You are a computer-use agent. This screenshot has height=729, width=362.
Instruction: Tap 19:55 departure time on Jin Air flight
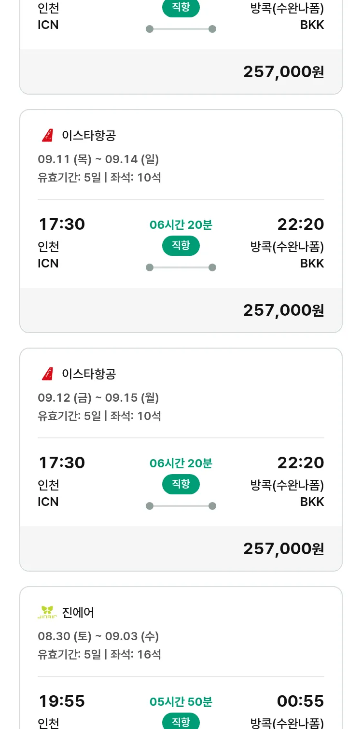tap(62, 701)
